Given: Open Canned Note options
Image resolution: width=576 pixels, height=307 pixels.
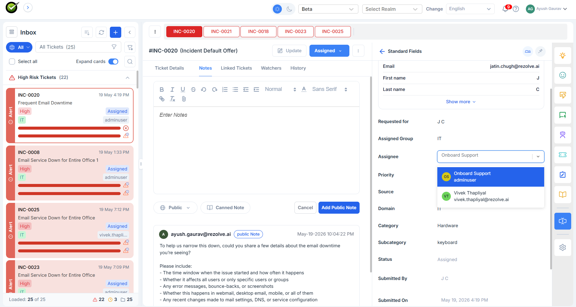Looking at the screenshot, I should pyautogui.click(x=225, y=208).
